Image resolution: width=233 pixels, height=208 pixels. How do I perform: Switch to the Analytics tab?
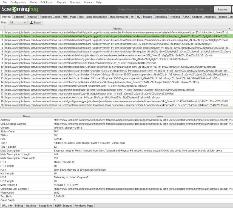pyautogui.click(x=210, y=17)
